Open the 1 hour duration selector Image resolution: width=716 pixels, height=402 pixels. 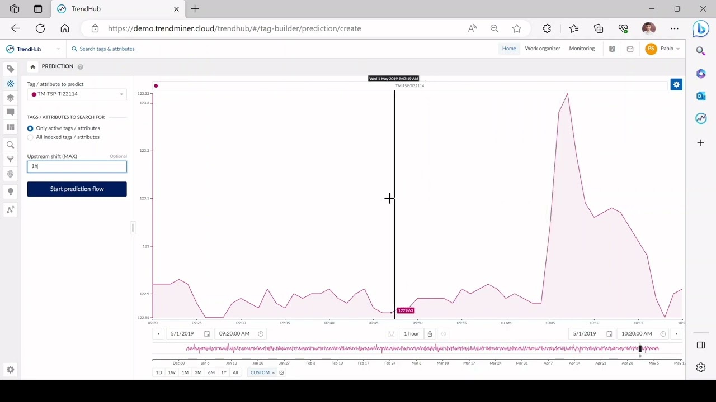[411, 334]
